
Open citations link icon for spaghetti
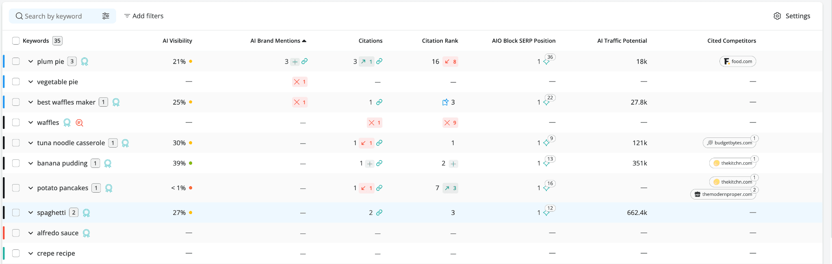[379, 212]
